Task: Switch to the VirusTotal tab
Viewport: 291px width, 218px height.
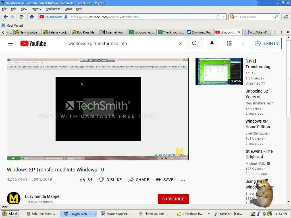Action: pos(257,32)
